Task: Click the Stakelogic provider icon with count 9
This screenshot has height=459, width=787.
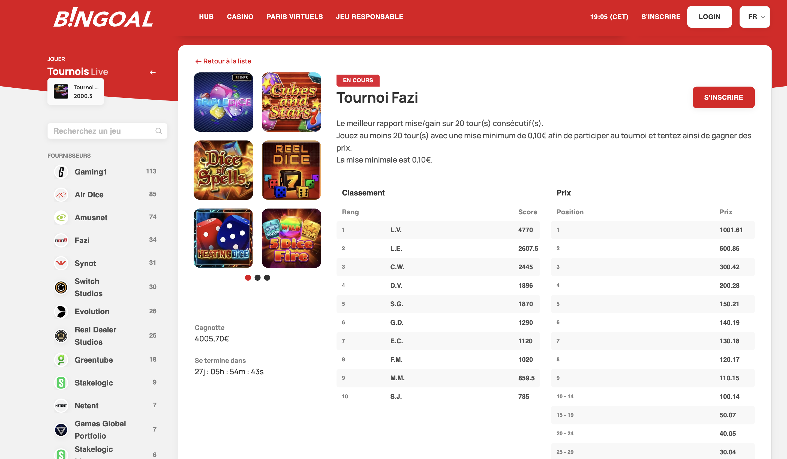Action: pyautogui.click(x=61, y=382)
